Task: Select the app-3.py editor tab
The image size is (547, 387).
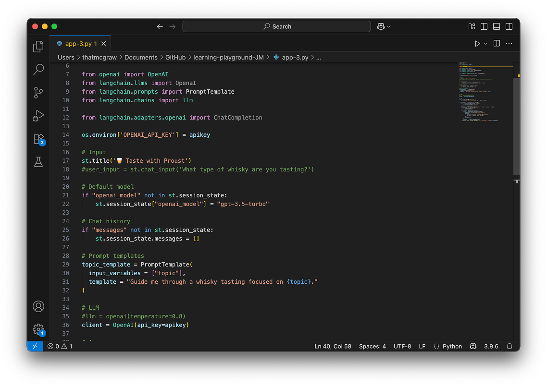Action: (x=78, y=44)
